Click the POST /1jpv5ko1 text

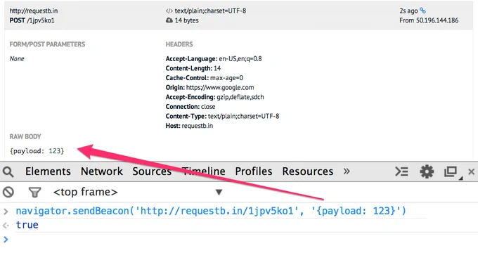point(32,20)
